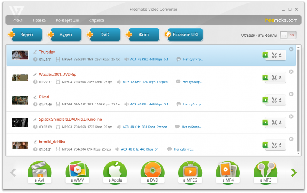
Task: Play preview of the Thursday video
Action: [266, 55]
